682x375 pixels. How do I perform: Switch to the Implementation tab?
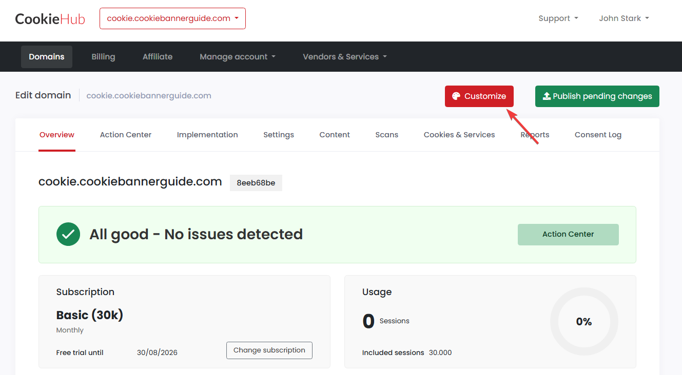pyautogui.click(x=207, y=135)
